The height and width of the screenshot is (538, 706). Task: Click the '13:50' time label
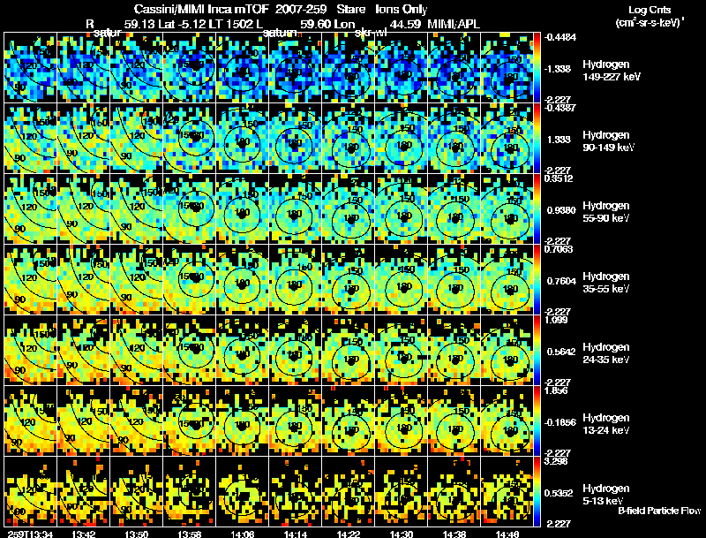[137, 534]
